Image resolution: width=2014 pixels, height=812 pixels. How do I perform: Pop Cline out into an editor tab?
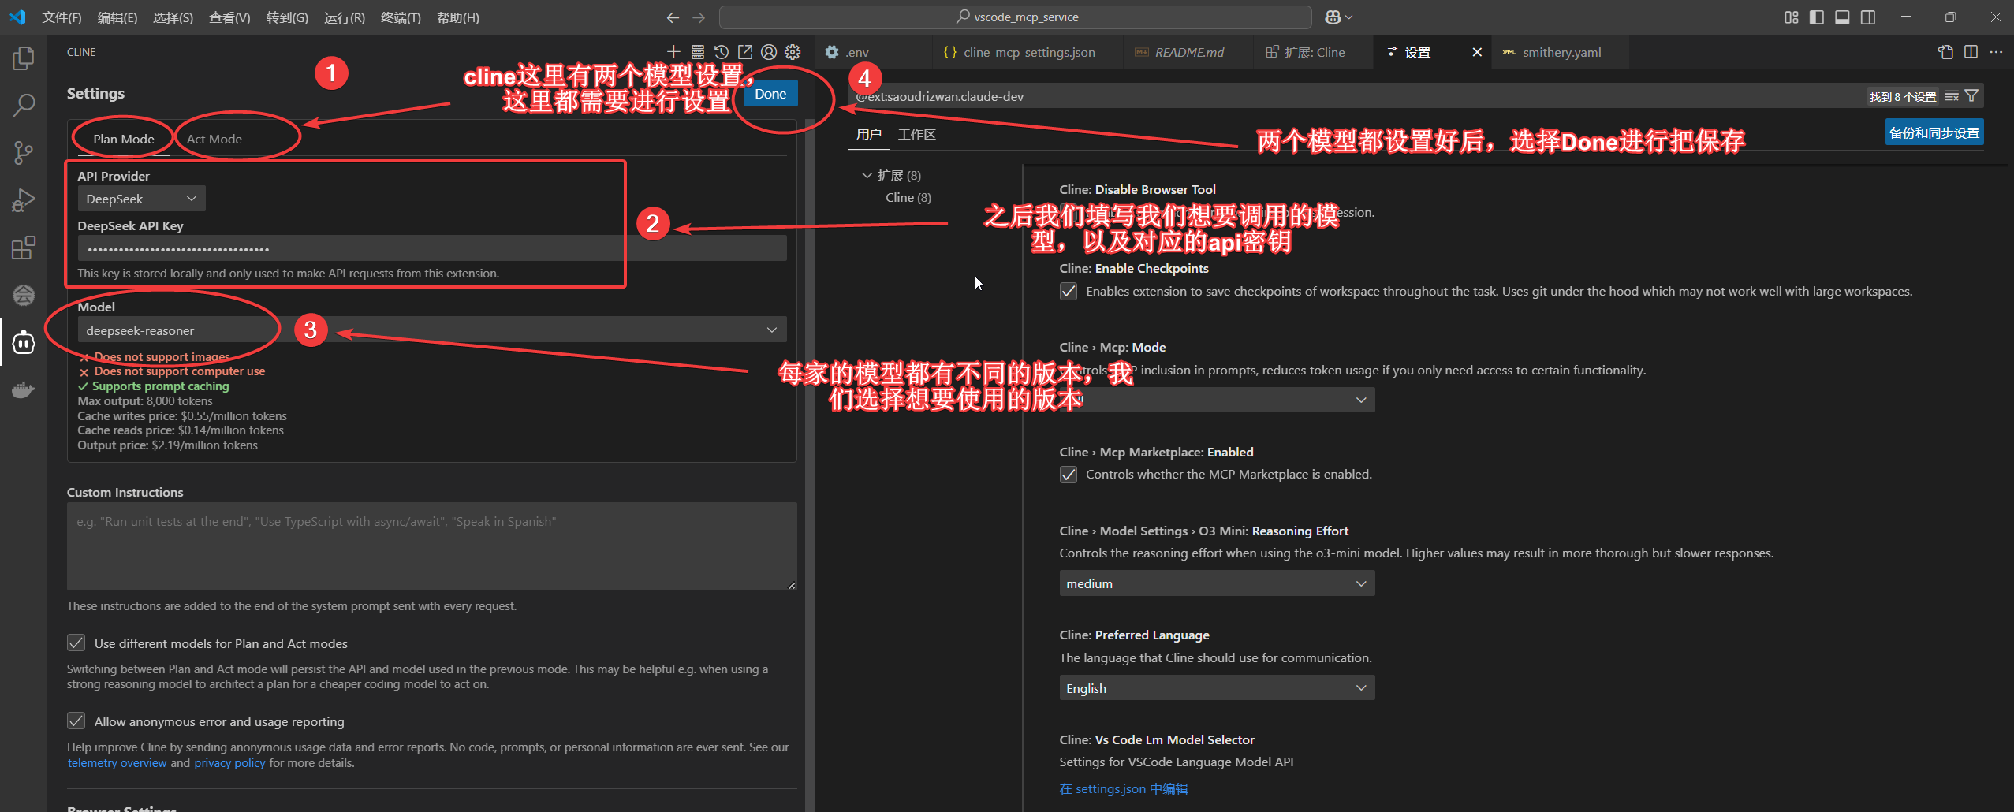coord(744,52)
